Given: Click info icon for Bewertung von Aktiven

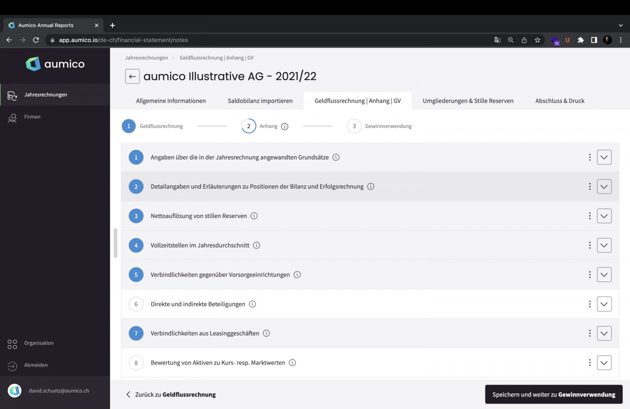Looking at the screenshot, I should tap(292, 363).
